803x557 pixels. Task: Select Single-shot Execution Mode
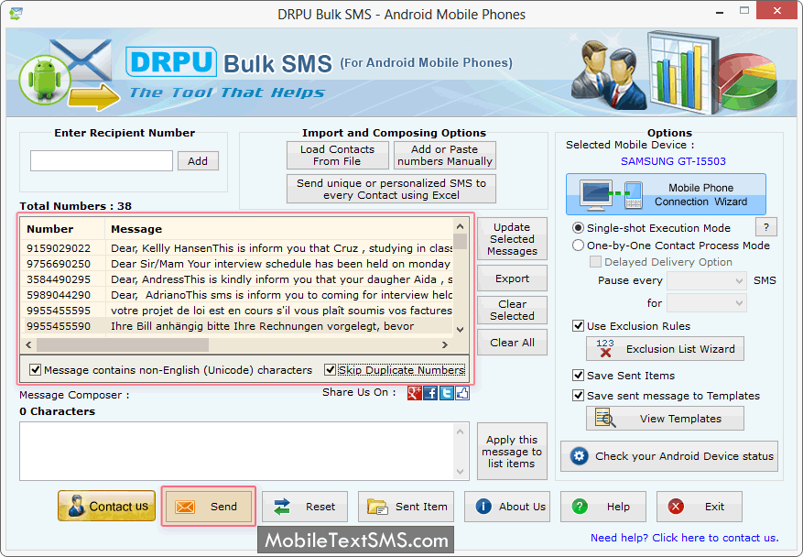tap(578, 227)
